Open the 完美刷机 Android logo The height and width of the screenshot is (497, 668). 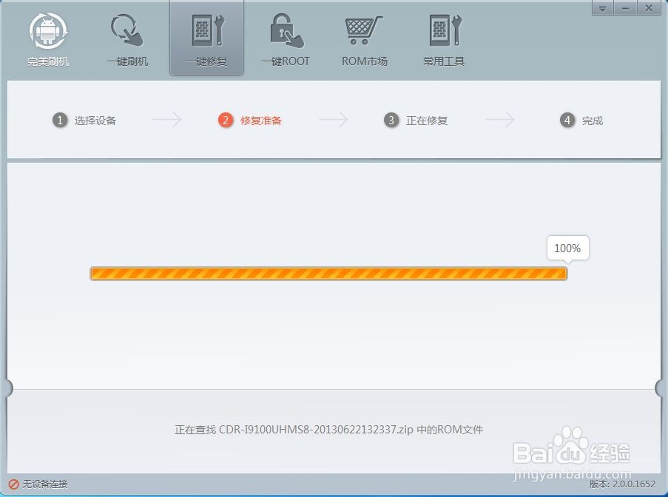coord(47,31)
